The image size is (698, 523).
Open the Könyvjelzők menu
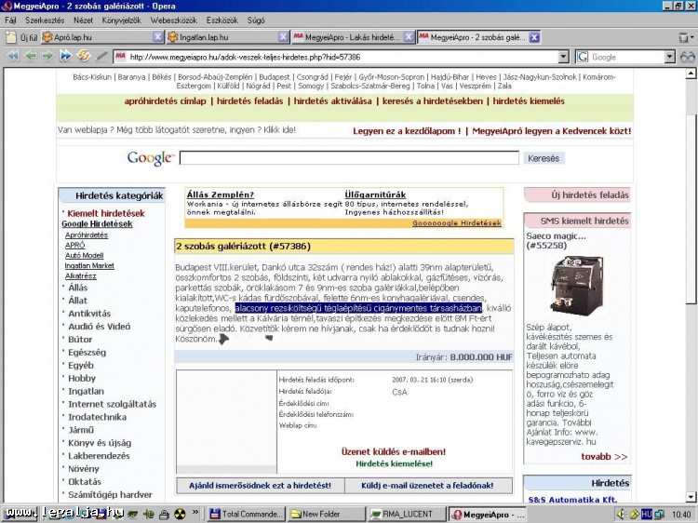pos(122,20)
